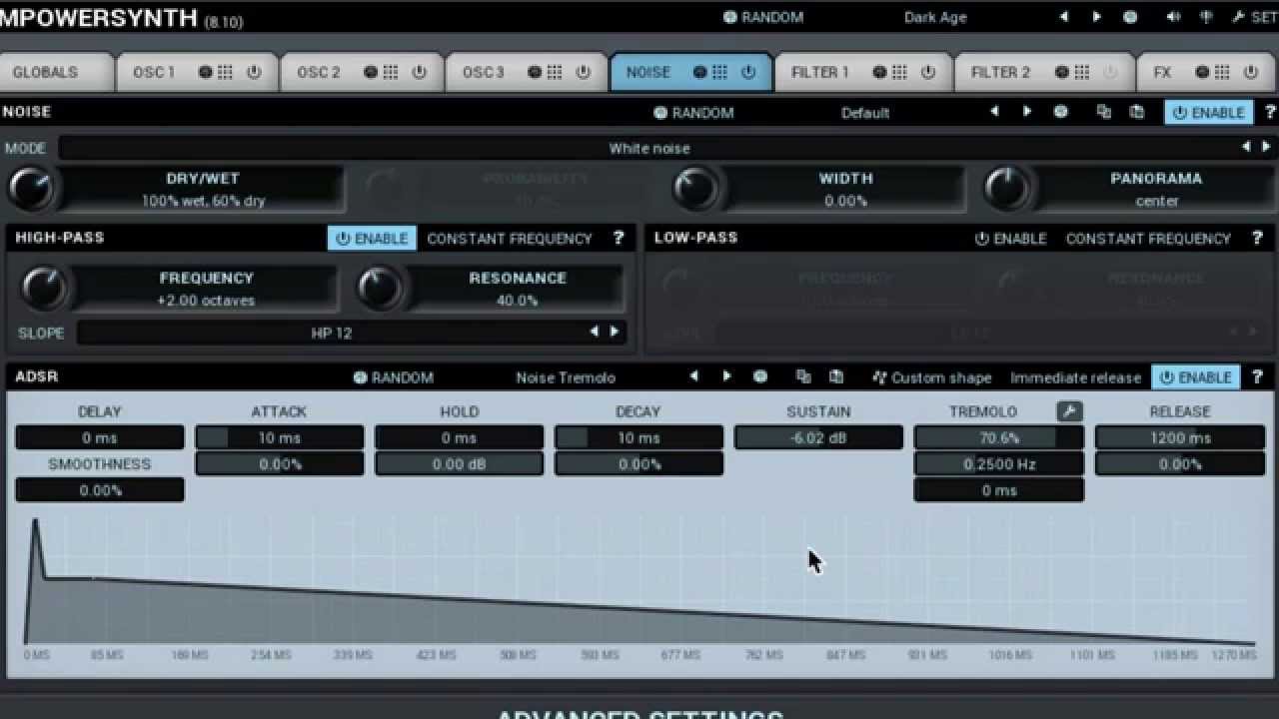The height and width of the screenshot is (719, 1279).
Task: Randomize the FX tab settings
Action: tap(1202, 72)
